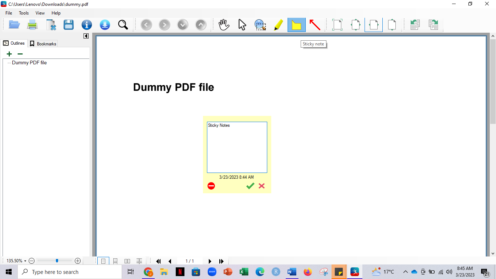Select the marquee zoom tool

260,25
